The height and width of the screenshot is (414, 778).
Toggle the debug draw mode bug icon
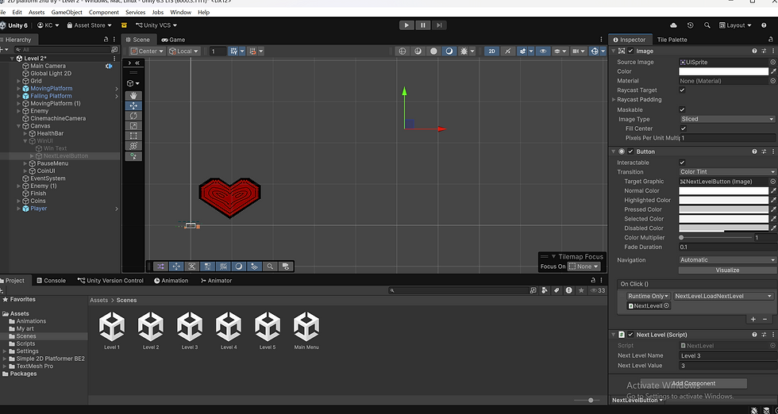[464, 51]
